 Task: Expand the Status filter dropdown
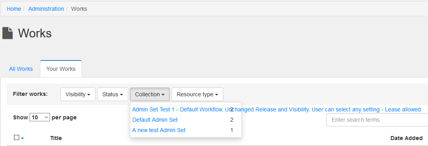pos(112,94)
